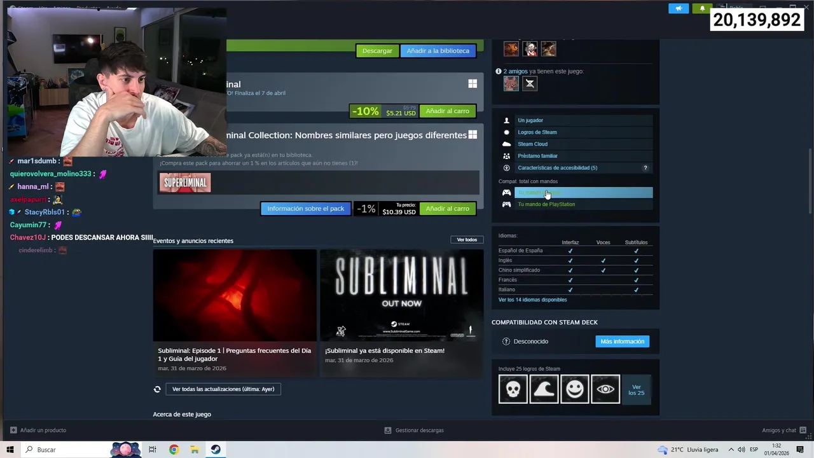
Task: Click Más información Steam Deck button
Action: [622, 342]
